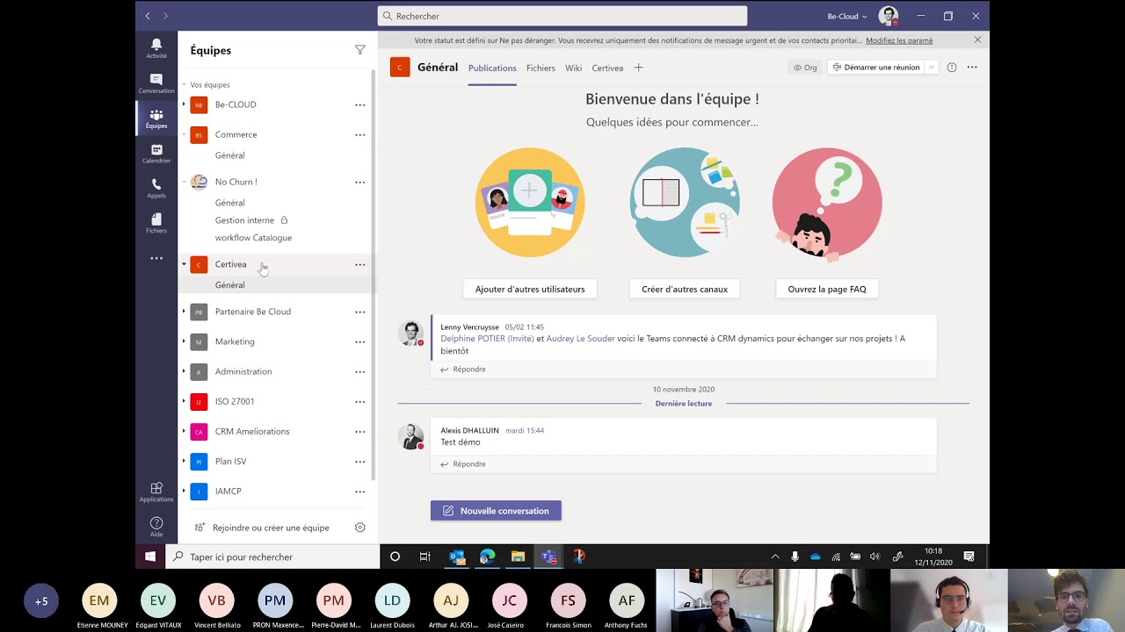Click the teams list scrollbar
This screenshot has height=632, width=1125.
click(374, 275)
